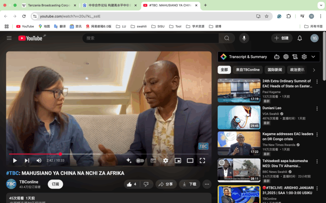326x203 pixels.
Task: Toggle subtitles in the player
Action: pos(153,161)
